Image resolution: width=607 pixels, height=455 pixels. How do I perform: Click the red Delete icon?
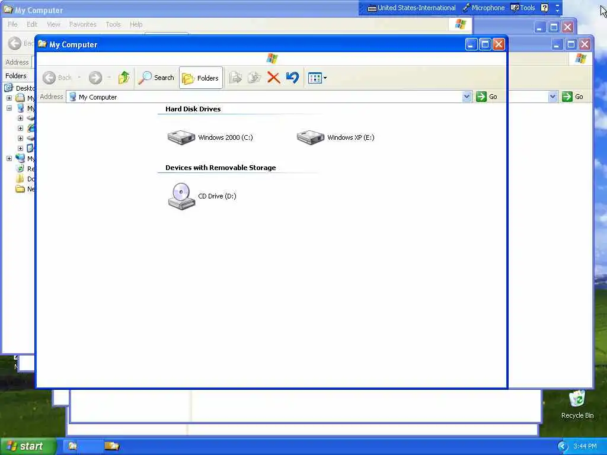(x=274, y=78)
